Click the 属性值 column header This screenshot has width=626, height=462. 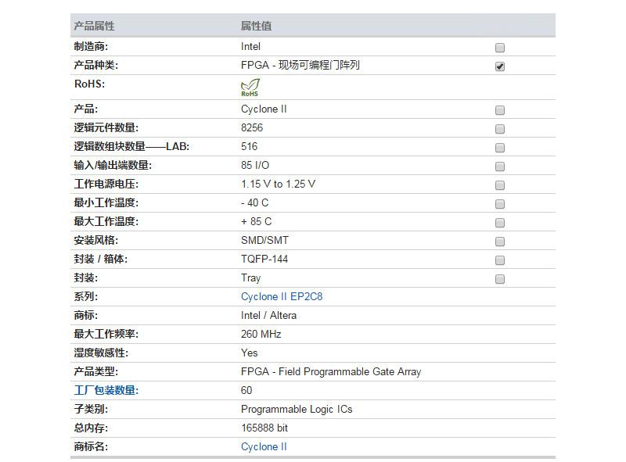[x=256, y=26]
